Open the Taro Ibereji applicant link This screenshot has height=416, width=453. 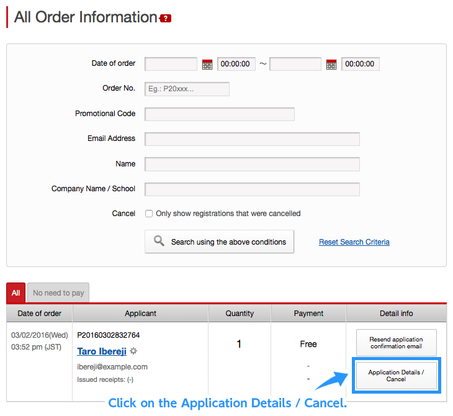coord(102,351)
